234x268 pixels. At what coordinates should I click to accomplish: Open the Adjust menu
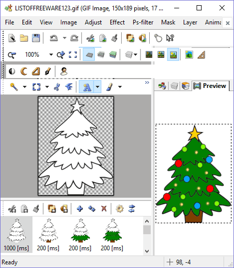93,22
